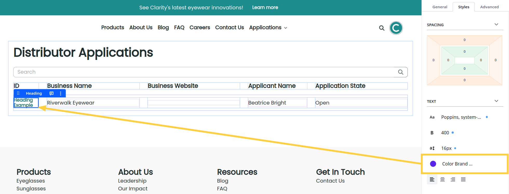
Task: Expand the Applications nav dropdown arrow
Action: point(286,28)
